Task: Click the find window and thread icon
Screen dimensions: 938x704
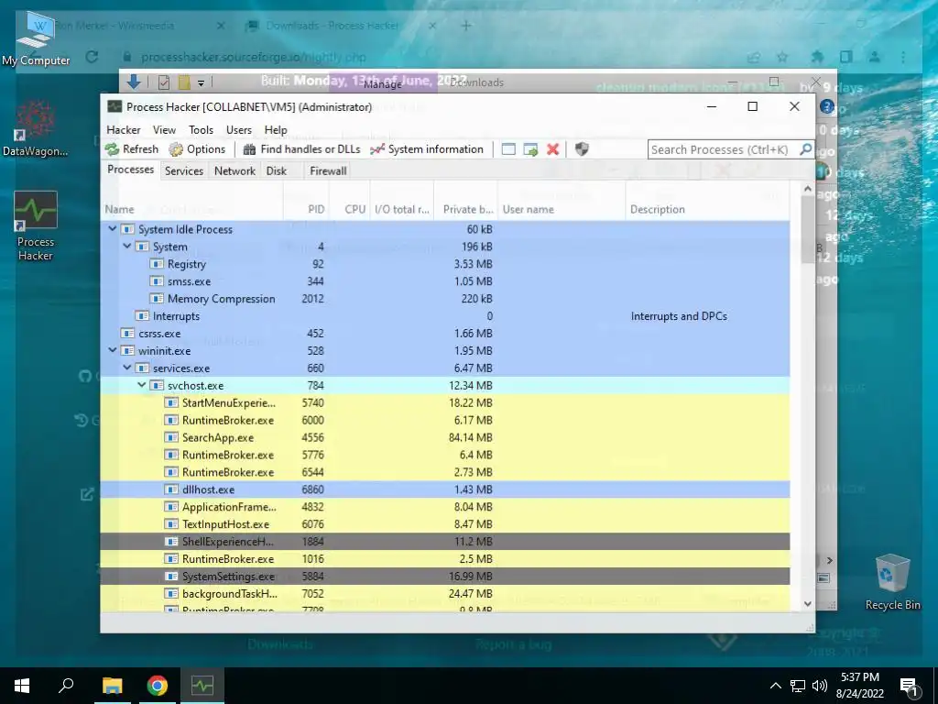Action: click(x=530, y=149)
